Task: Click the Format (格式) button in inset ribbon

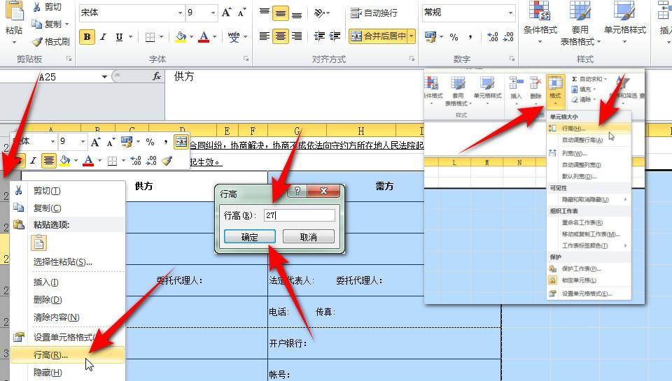Action: [555, 91]
